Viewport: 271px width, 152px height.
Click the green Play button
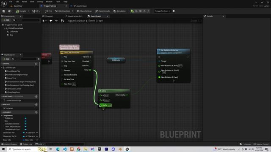click(x=132, y=11)
